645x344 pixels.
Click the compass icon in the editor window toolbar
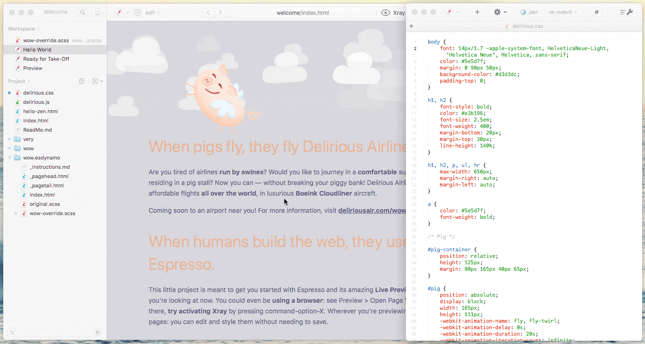(449, 12)
